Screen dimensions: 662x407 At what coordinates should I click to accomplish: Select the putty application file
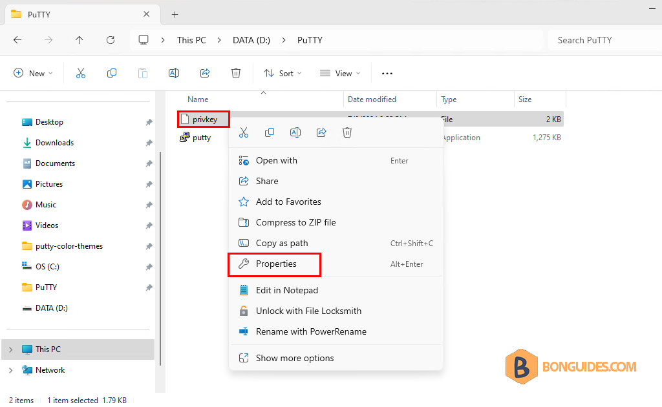click(x=195, y=138)
